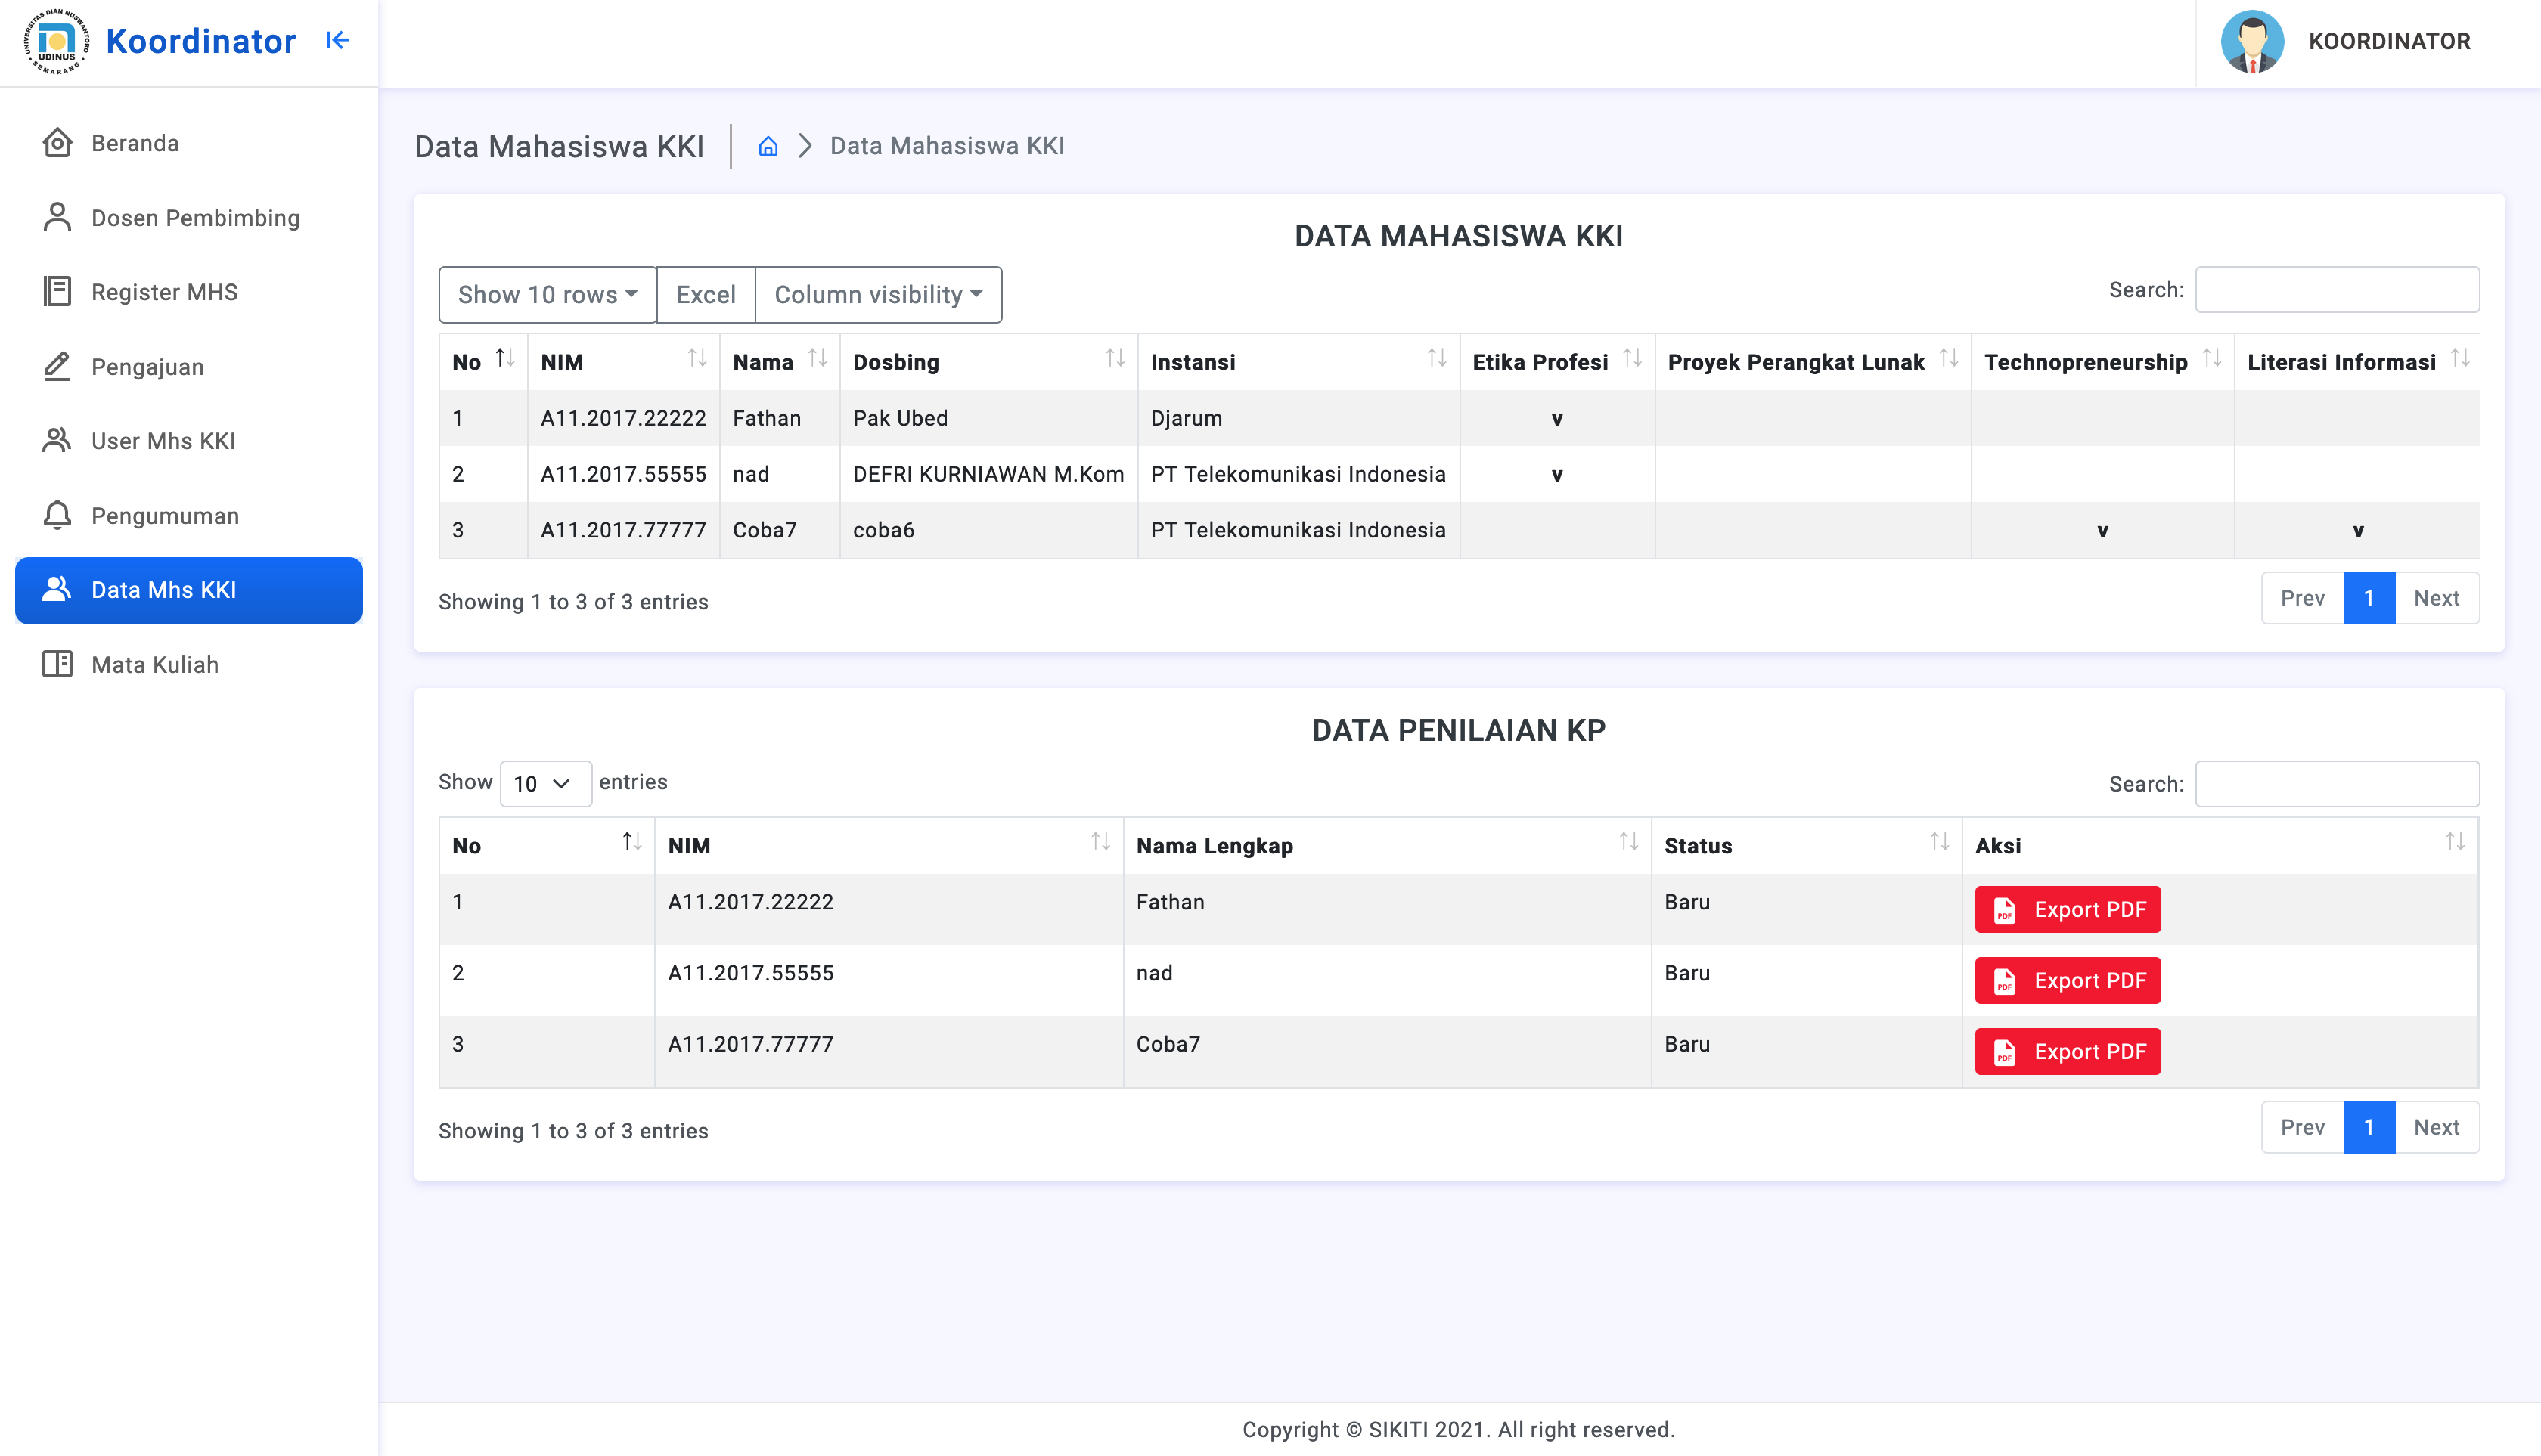
Task: Open the 10 entries selector for Penilaian KP
Action: pos(545,783)
